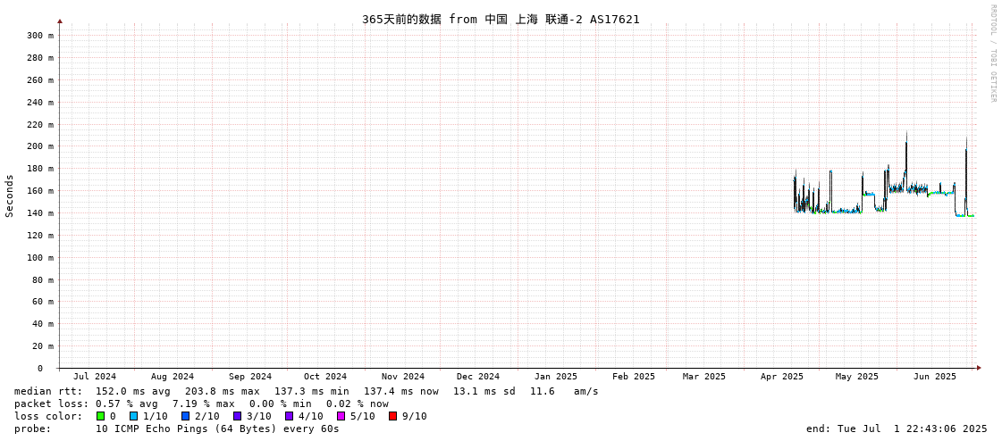Click the '20 m' y-axis tick label
Viewport: 1002px width, 441px height.
click(43, 346)
